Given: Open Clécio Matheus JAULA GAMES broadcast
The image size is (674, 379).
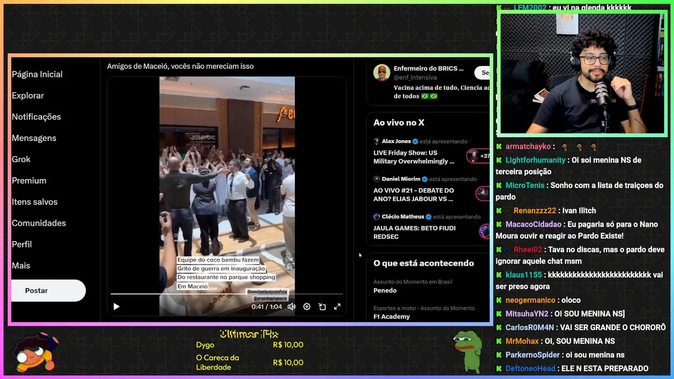Looking at the screenshot, I should click(414, 232).
